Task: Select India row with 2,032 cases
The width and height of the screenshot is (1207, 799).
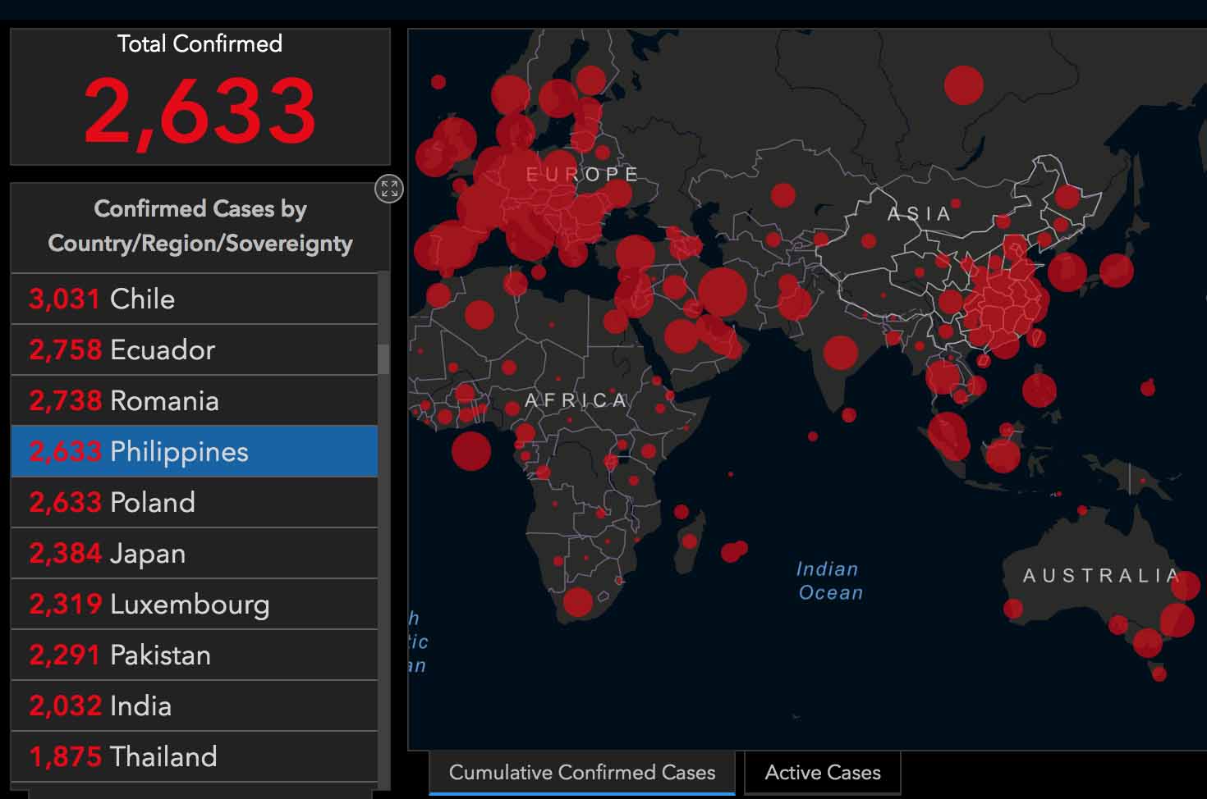Action: tap(195, 705)
